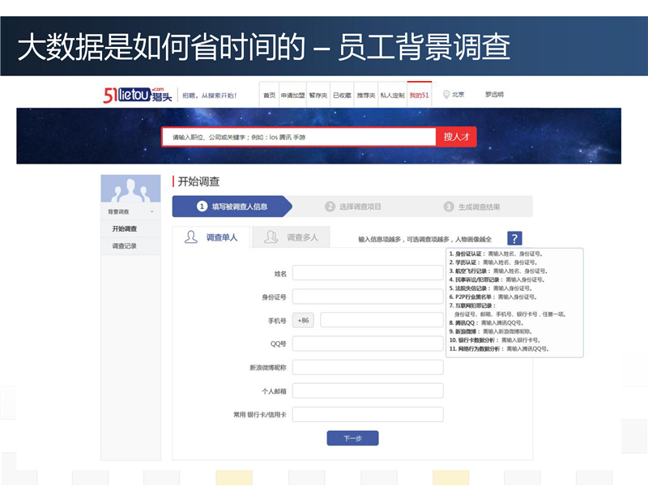Click the single person icon on 调查单人 tab
The width and height of the screenshot is (648, 486).
click(191, 237)
